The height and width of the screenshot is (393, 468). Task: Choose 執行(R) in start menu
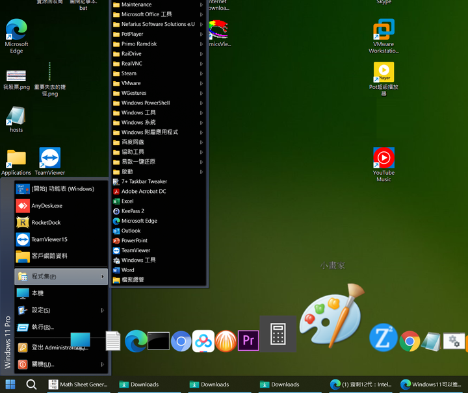(61, 327)
